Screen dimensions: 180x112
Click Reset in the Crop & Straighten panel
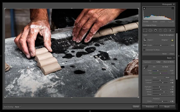pos(164,54)
